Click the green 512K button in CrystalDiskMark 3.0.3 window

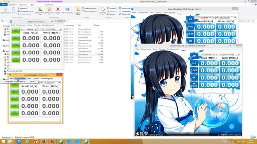pyautogui.click(x=16, y=45)
